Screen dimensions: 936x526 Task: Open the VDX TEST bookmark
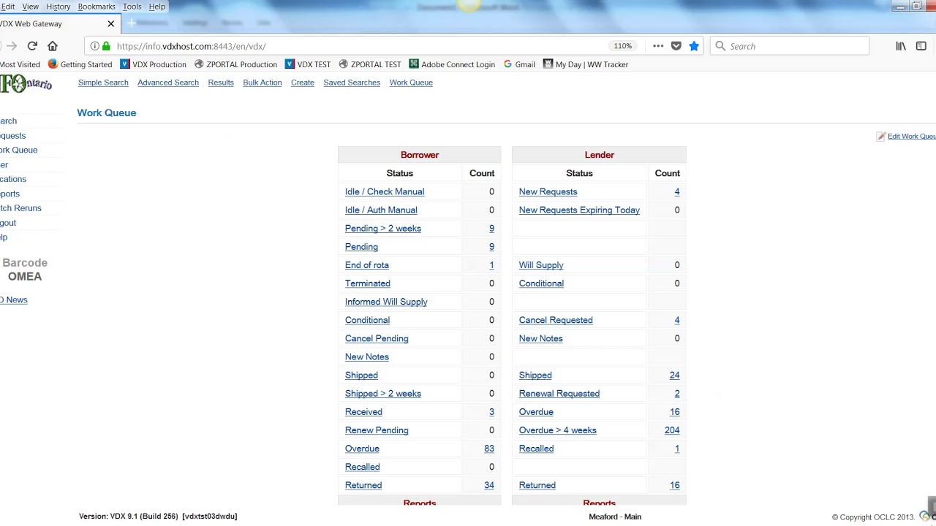coord(308,64)
